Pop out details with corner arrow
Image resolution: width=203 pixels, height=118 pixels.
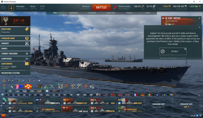185,49
